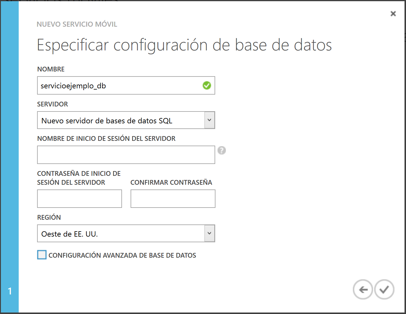406x314 pixels.
Task: Click the Región field label
Action: pos(49,217)
